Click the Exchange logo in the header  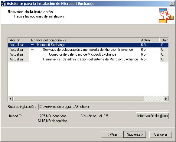(166, 16)
